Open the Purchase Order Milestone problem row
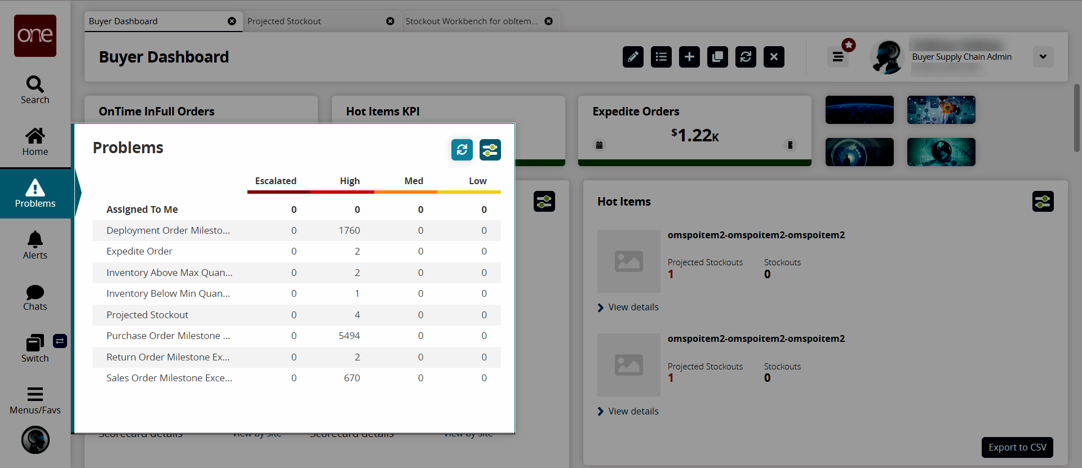Viewport: 1082px width, 468px height. click(x=296, y=336)
